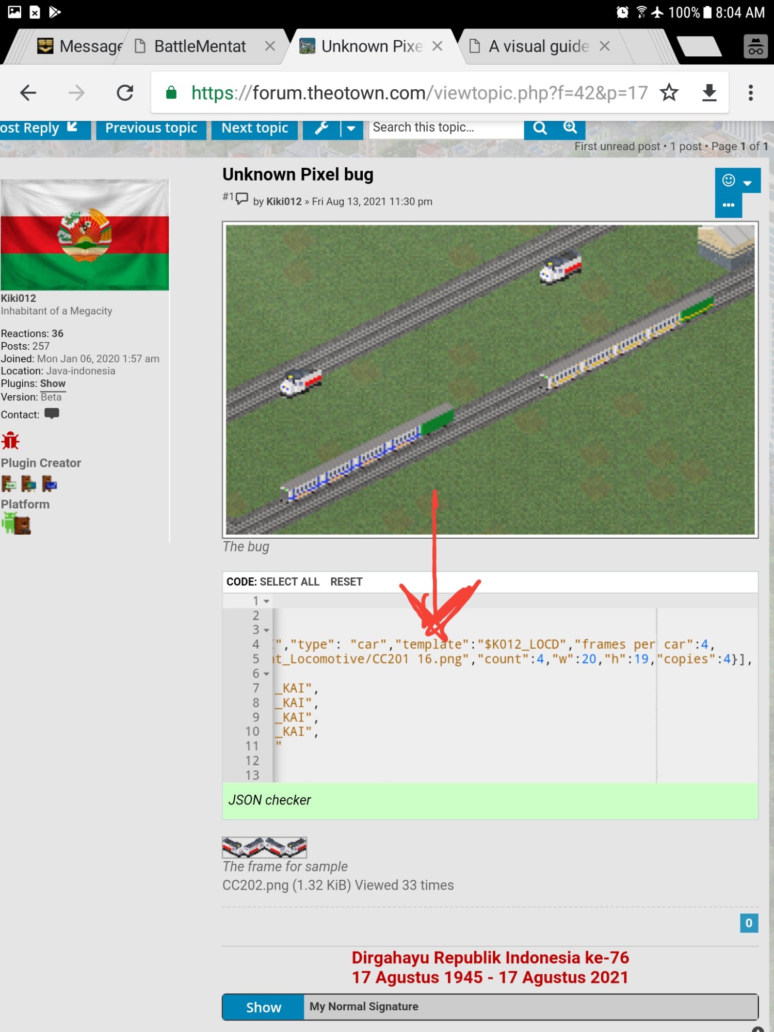
Task: Open the reaction smiley button on post
Action: pyautogui.click(x=738, y=181)
